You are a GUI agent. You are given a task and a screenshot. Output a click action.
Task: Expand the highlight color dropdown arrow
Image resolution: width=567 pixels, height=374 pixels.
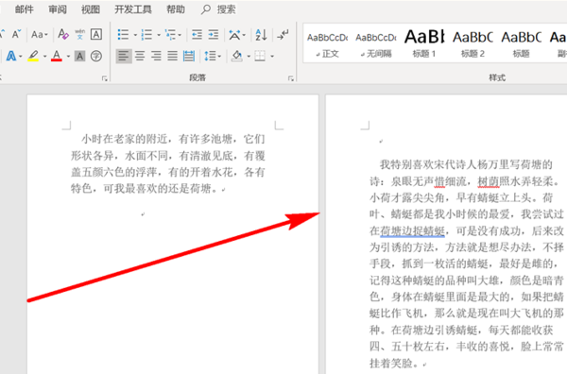point(44,57)
